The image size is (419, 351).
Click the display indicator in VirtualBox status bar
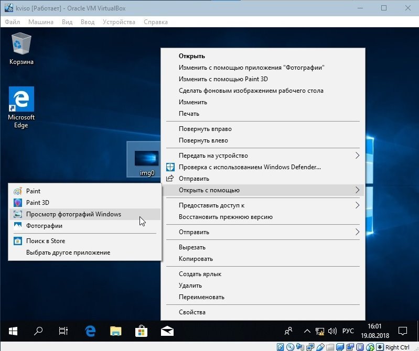[340, 347]
